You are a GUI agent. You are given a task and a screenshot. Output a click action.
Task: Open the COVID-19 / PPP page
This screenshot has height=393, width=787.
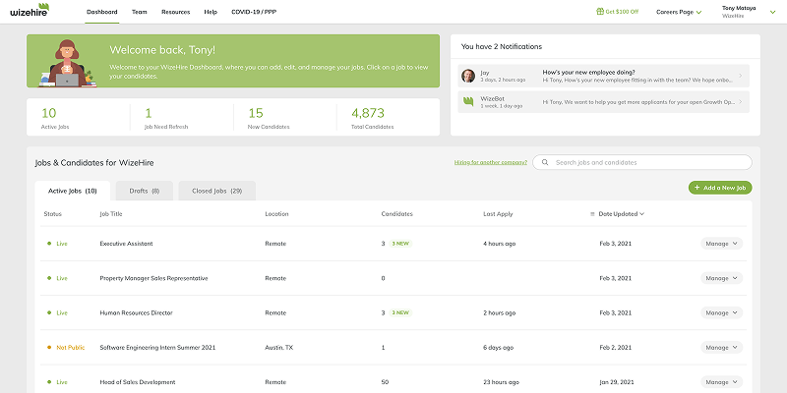coord(254,12)
